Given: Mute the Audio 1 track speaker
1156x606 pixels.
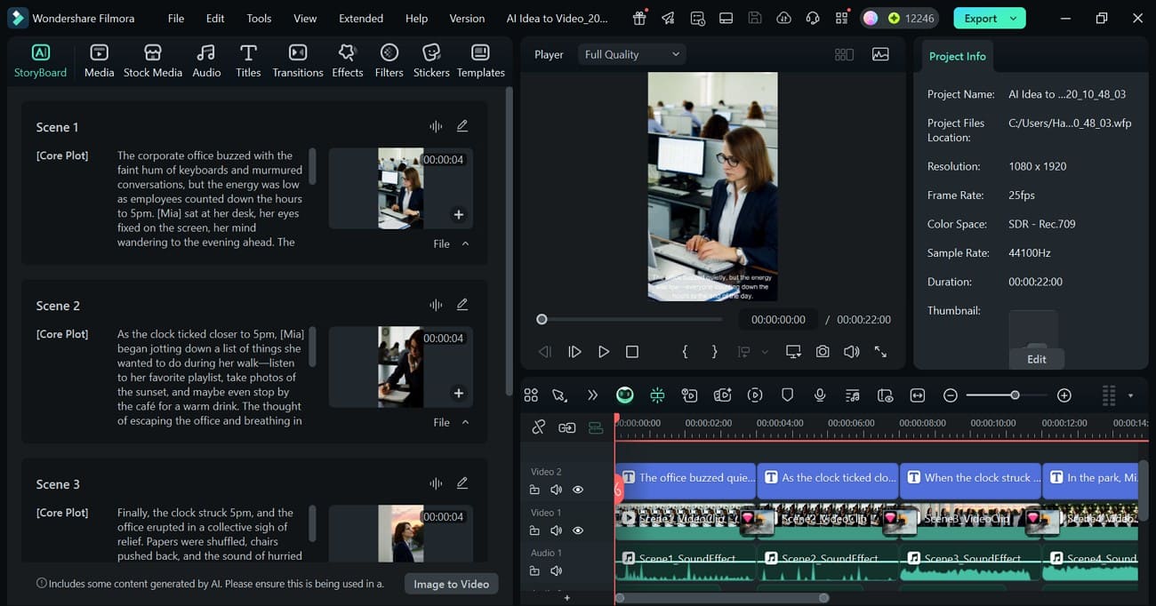Looking at the screenshot, I should click(556, 570).
